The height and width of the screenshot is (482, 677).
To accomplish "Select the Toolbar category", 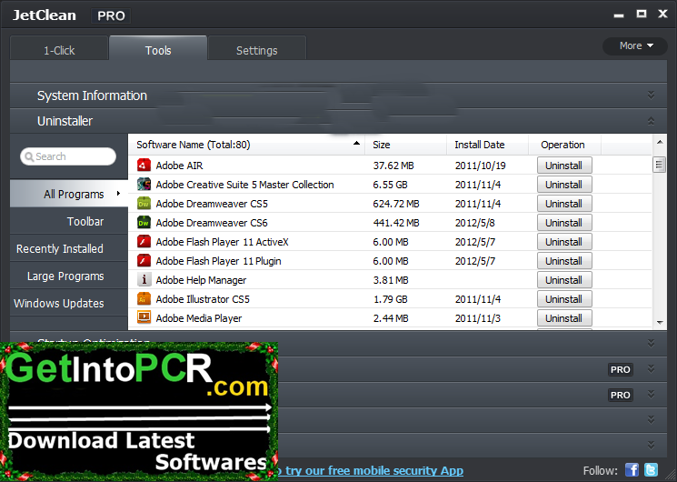I will (69, 221).
